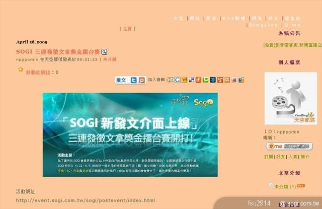Bookmark with the dark blue 推 icon
The width and height of the screenshot is (322, 209).
click(x=213, y=80)
